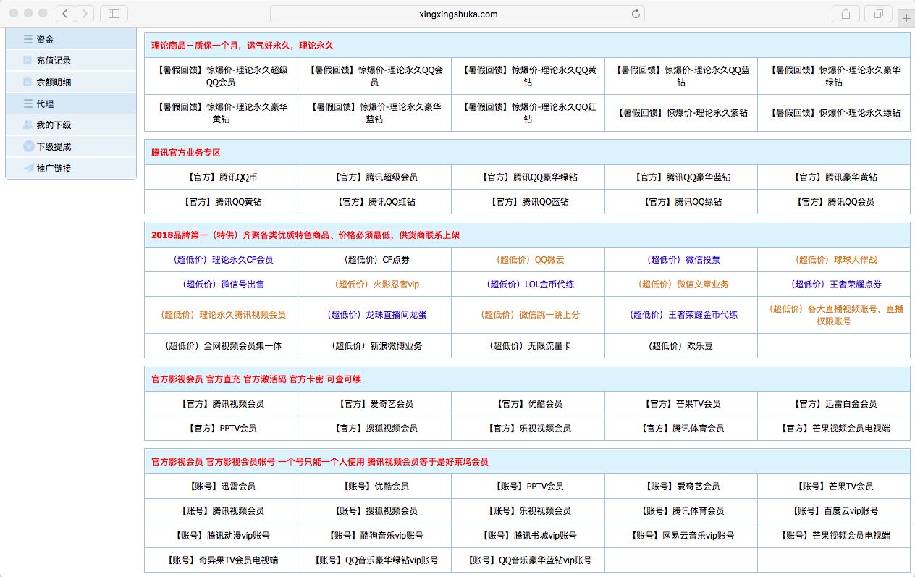Open (超低价) 球球大作战
The width and height of the screenshot is (915, 577).
(834, 260)
